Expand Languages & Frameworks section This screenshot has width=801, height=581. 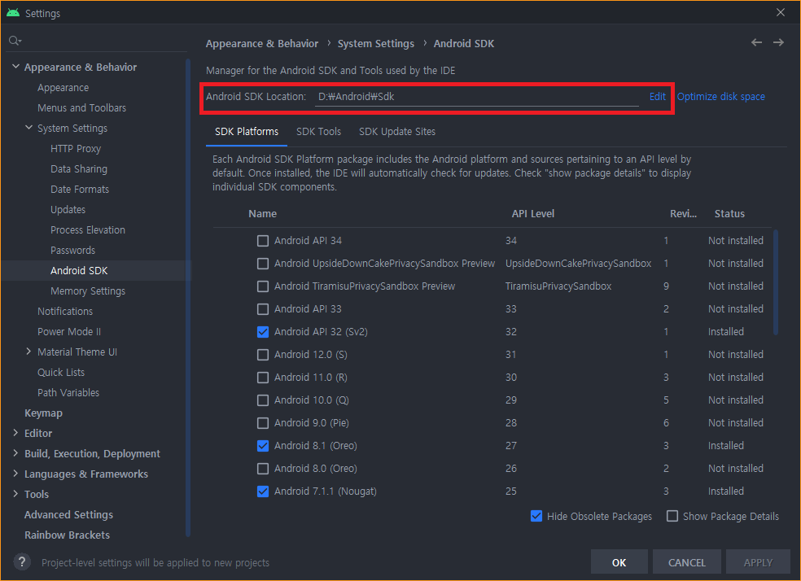[15, 474]
